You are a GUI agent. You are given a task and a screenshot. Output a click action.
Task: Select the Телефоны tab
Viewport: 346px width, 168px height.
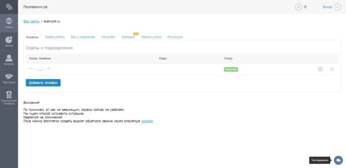(x=32, y=37)
